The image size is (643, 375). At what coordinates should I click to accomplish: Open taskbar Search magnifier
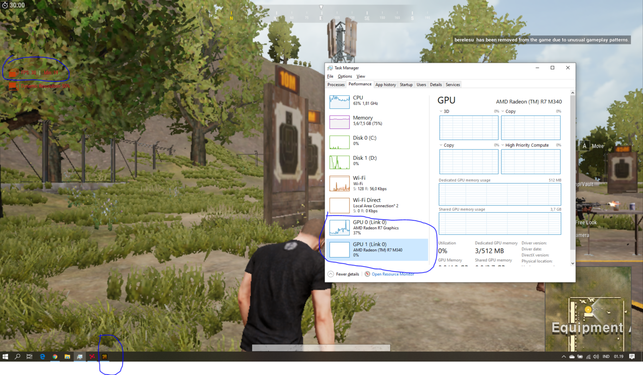click(18, 356)
